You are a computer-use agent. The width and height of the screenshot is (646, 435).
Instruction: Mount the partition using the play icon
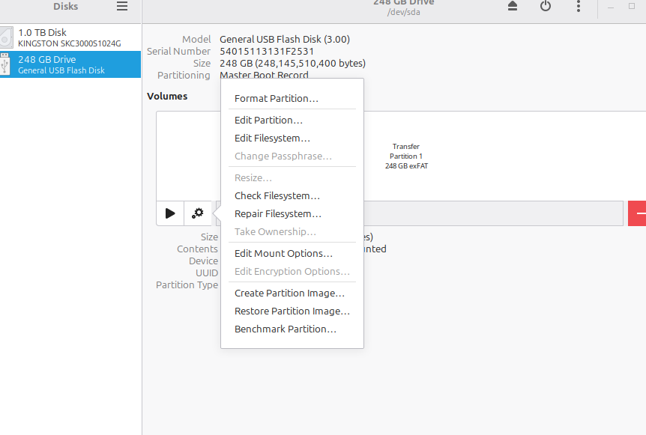pyautogui.click(x=169, y=213)
